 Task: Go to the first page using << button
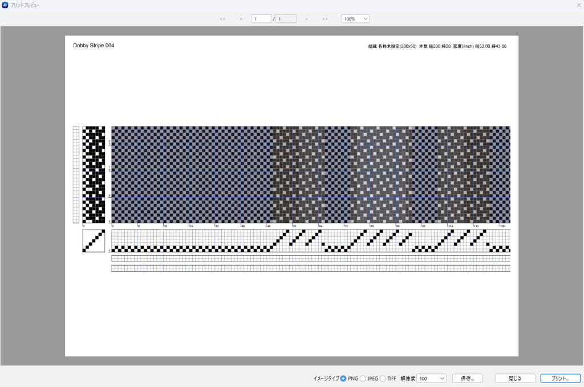(x=222, y=19)
